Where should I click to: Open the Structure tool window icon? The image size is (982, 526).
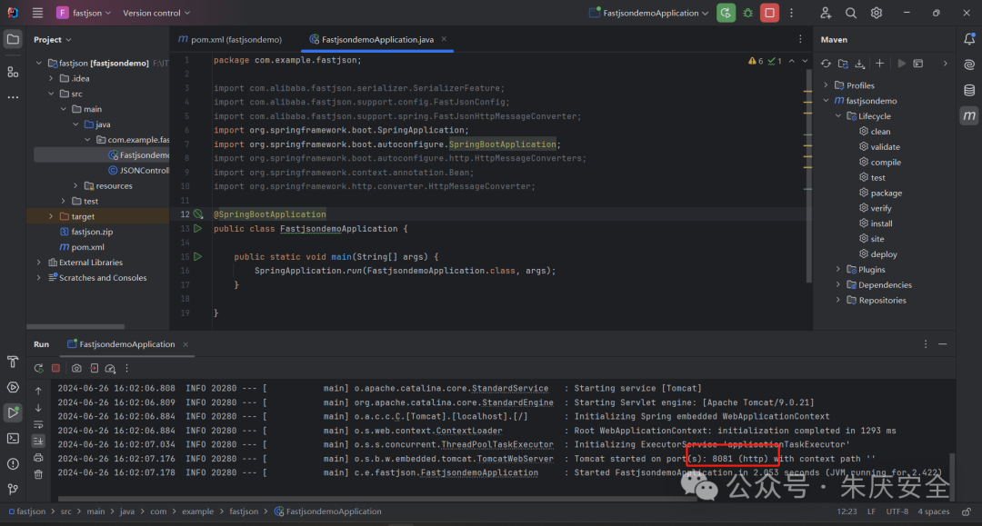click(x=13, y=72)
